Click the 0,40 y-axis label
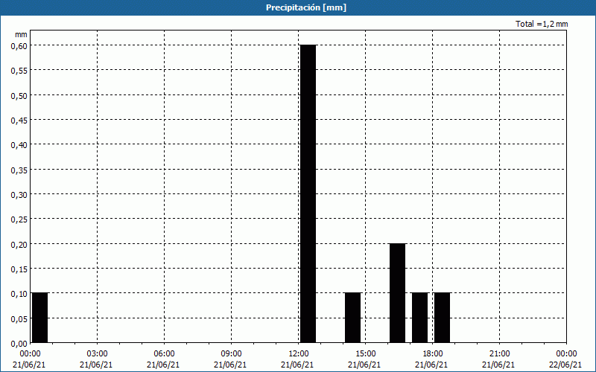596x372 pixels. tap(19, 144)
